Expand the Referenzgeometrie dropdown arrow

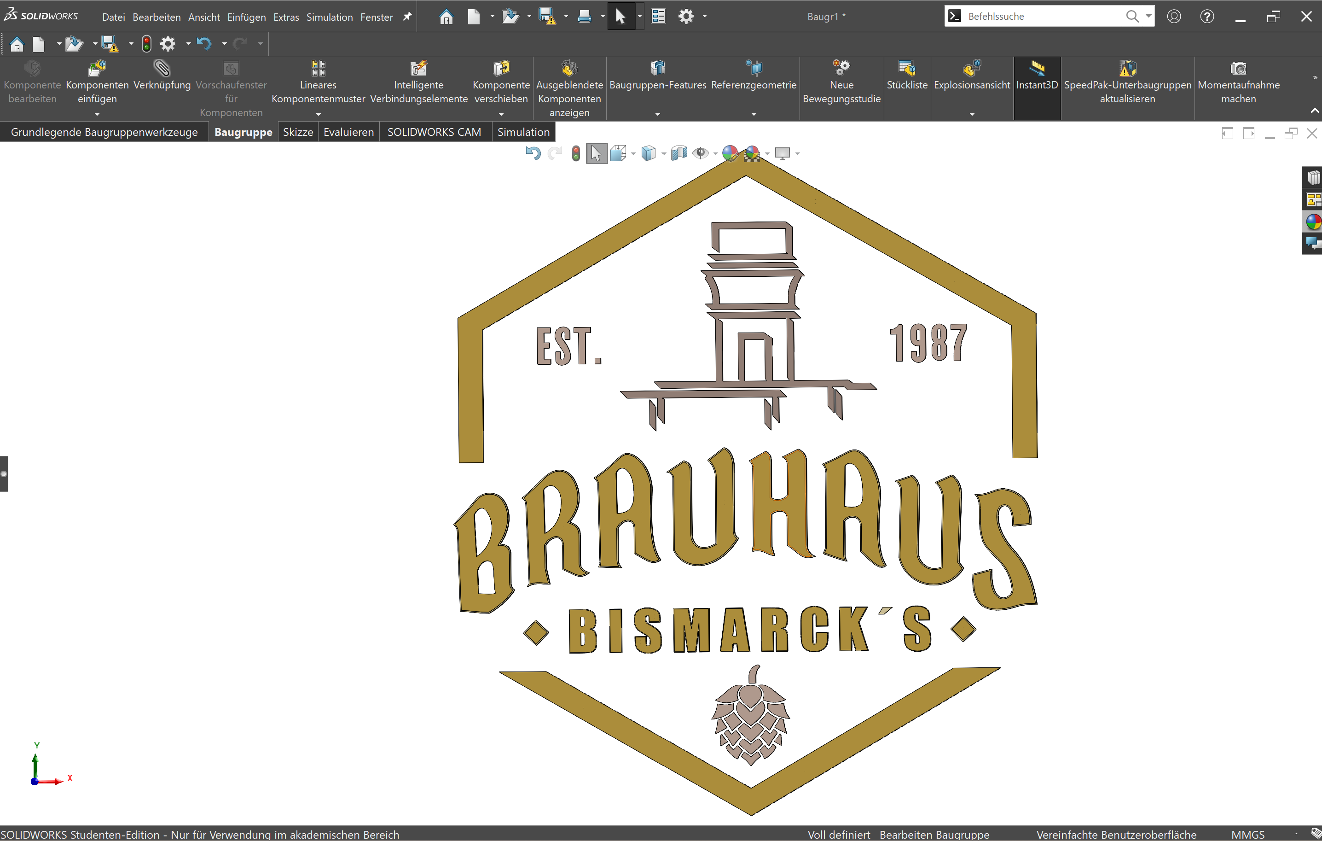[x=754, y=114]
